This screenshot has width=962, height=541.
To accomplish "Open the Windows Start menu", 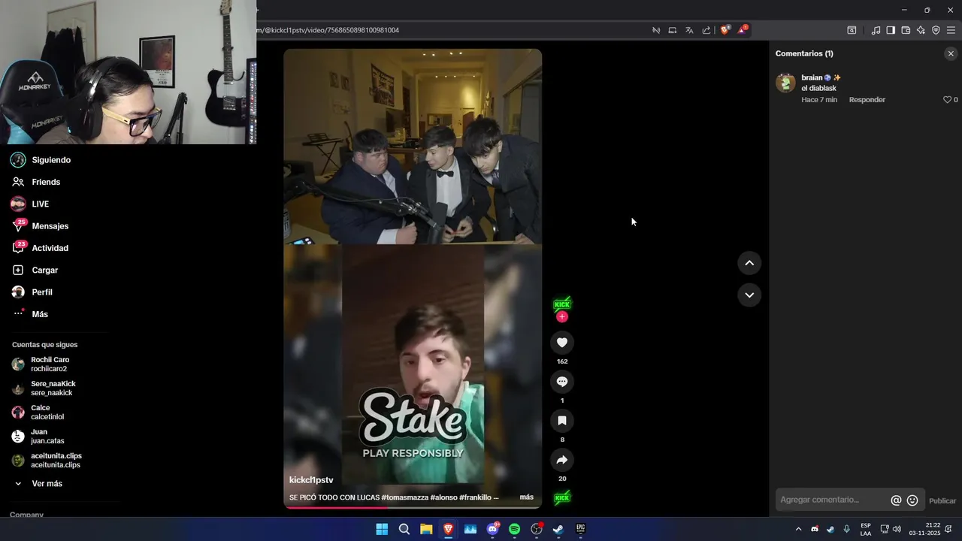I will click(382, 529).
